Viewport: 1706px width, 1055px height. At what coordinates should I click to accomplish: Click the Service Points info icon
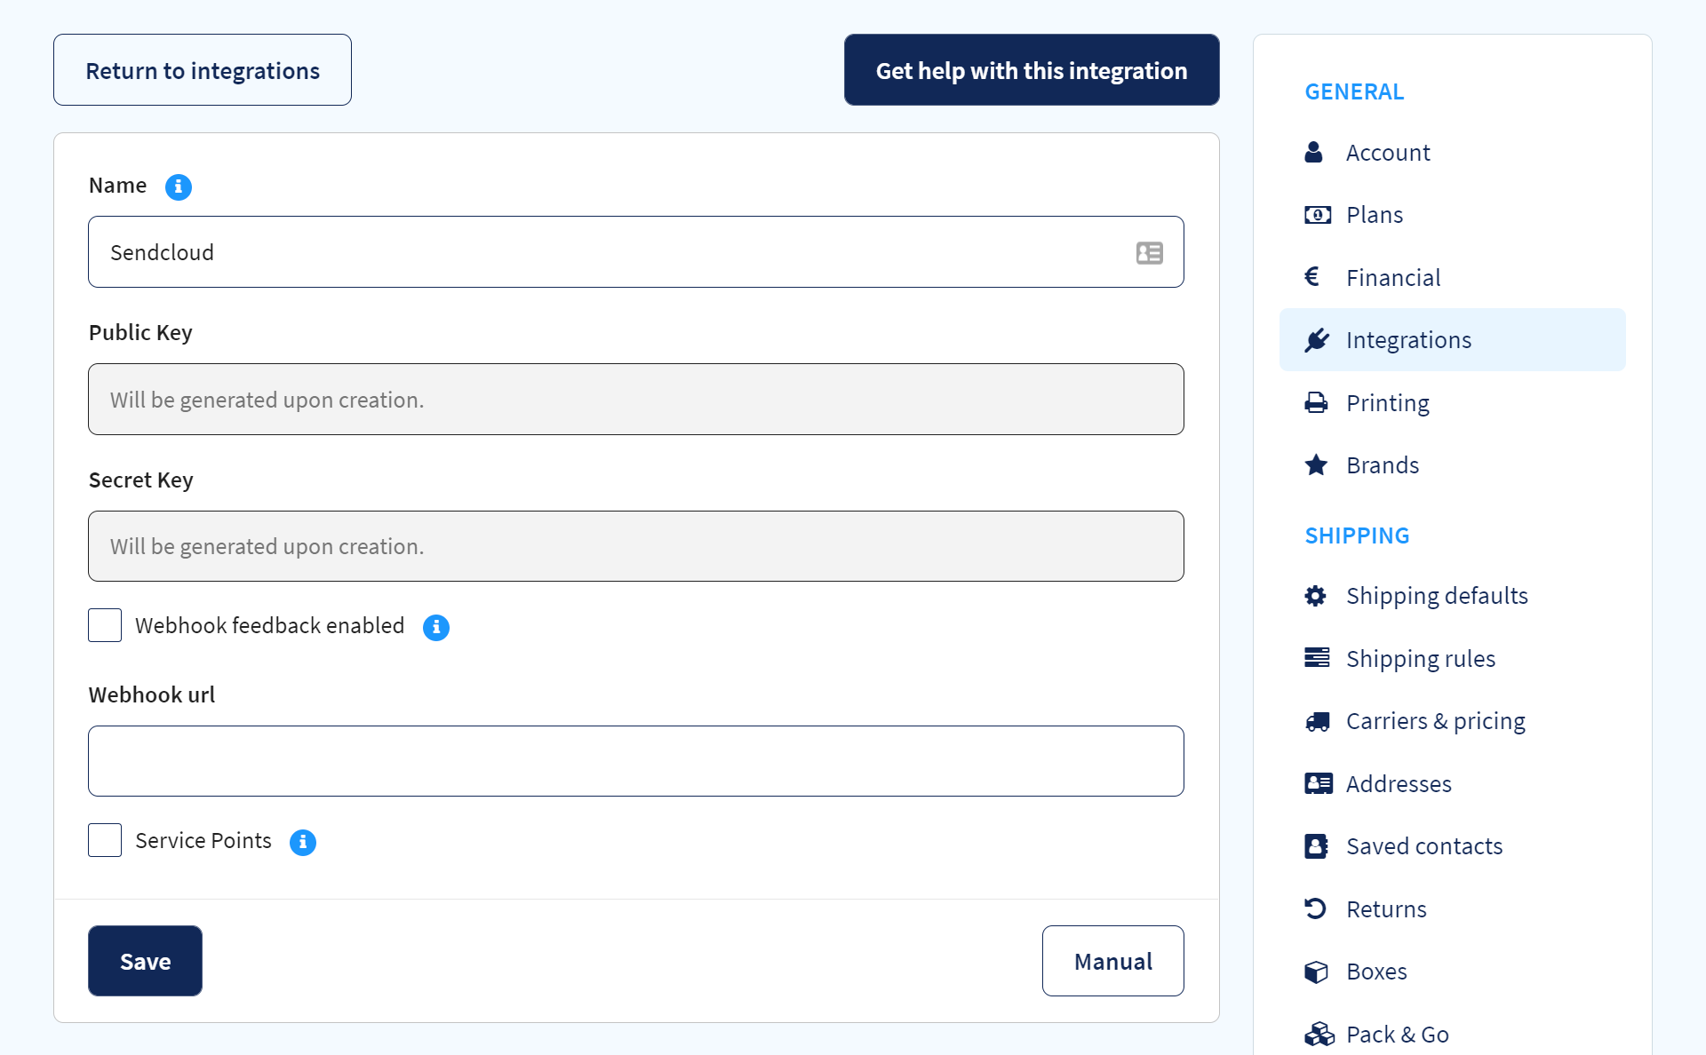click(x=303, y=842)
